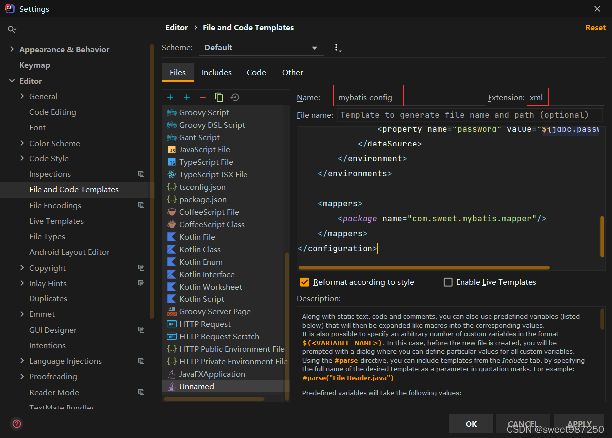Switch to the Includes tab
Screen dimensions: 612x438
pos(216,73)
